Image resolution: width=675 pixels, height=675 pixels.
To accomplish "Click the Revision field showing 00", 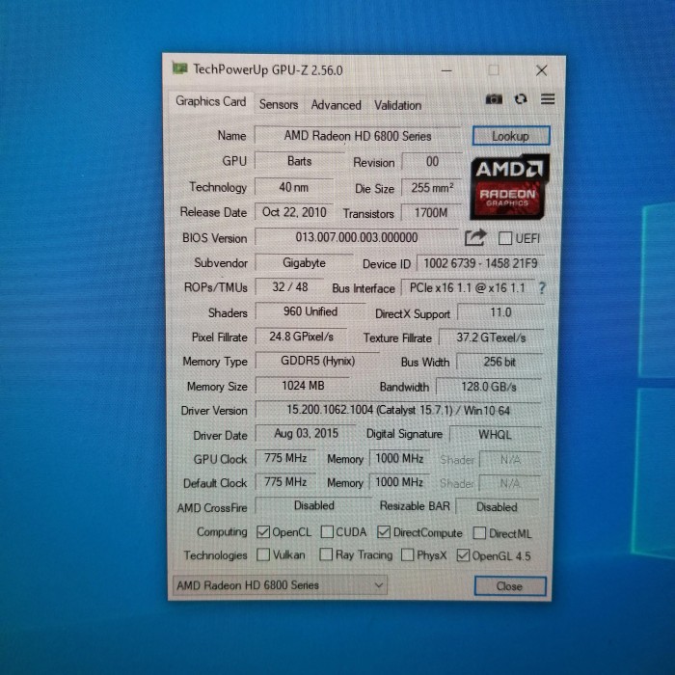I will tap(432, 162).
